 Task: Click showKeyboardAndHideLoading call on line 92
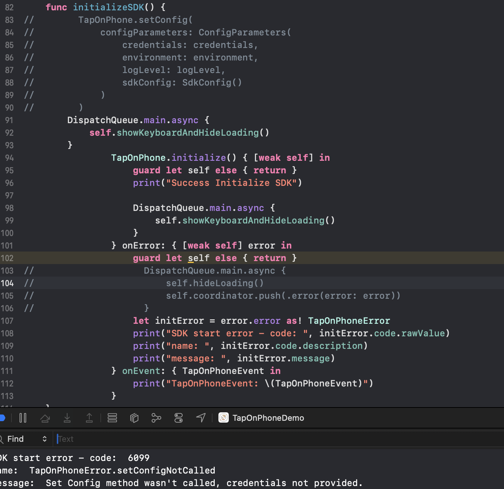coord(187,133)
